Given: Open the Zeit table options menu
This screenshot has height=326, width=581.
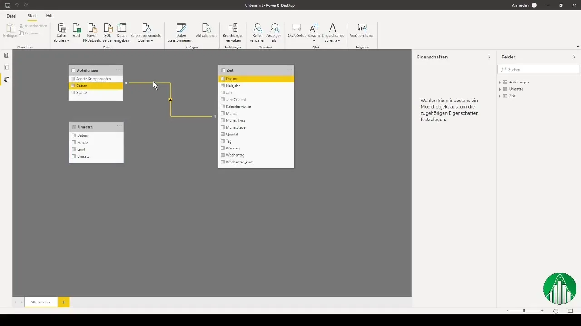Looking at the screenshot, I should point(289,69).
